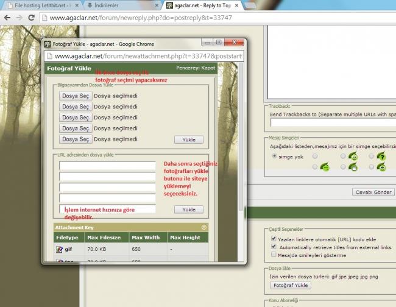Click the Max Height column header
The height and width of the screenshot is (307, 396).
pos(188,238)
